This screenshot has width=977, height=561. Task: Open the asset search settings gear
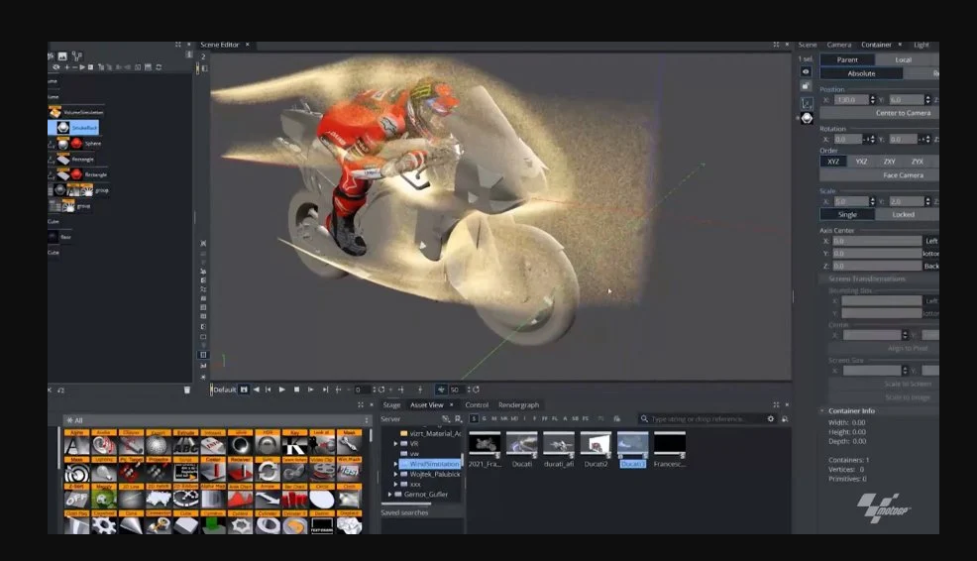click(x=771, y=419)
